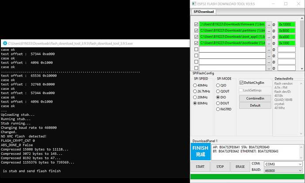The height and width of the screenshot is (183, 305).
Task: Click the 0x1000 address field
Action: click(286, 43)
